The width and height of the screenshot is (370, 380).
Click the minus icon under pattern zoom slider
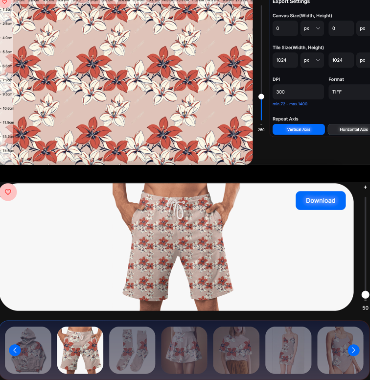pos(261,124)
